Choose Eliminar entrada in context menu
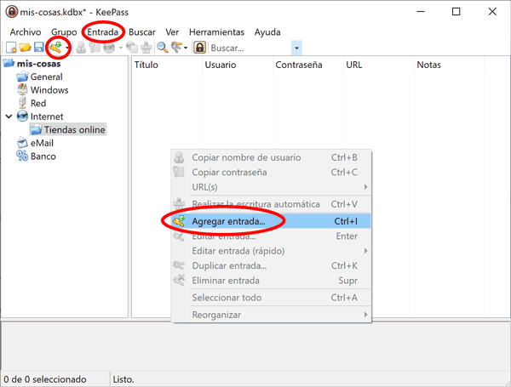The width and height of the screenshot is (511, 387). pyautogui.click(x=272, y=281)
